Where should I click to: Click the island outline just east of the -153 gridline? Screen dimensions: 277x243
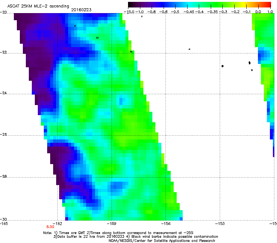click(222, 66)
